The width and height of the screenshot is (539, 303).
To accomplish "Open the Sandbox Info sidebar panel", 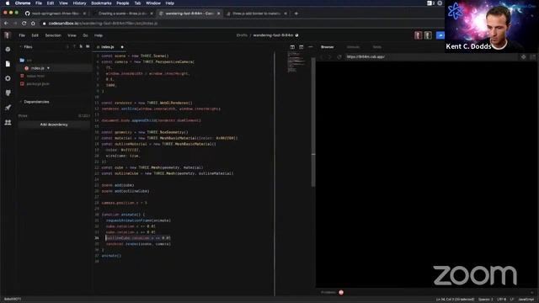I will [8, 50].
